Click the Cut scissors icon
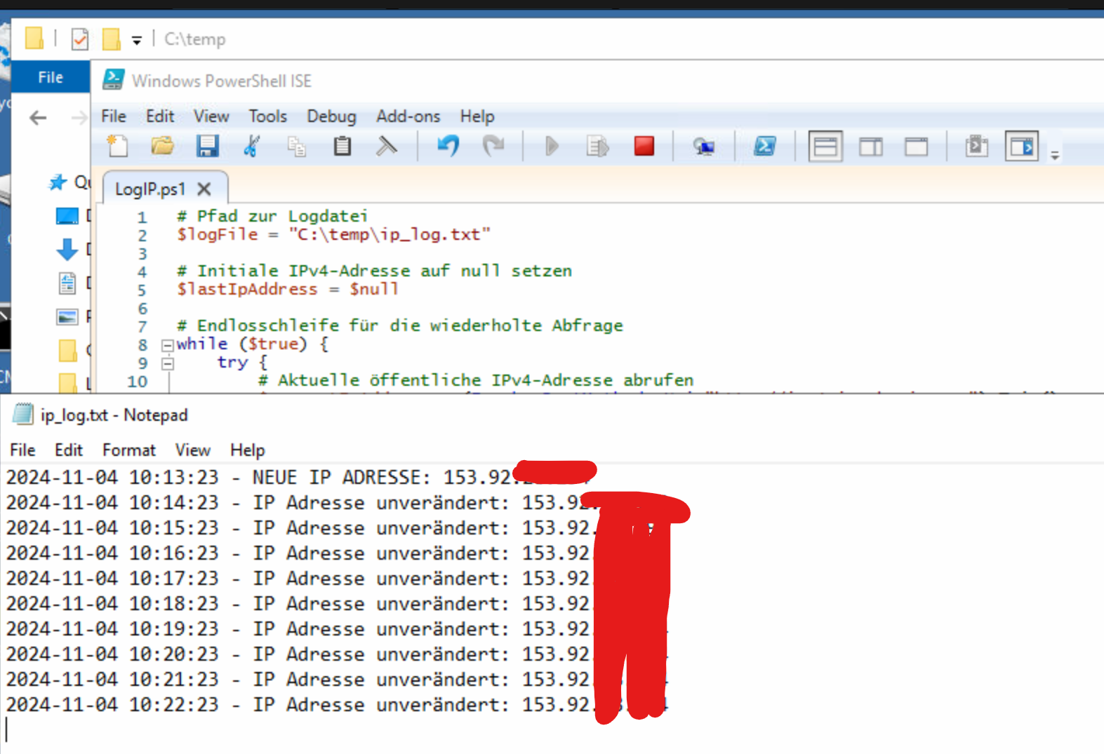Image resolution: width=1104 pixels, height=754 pixels. pos(251,146)
